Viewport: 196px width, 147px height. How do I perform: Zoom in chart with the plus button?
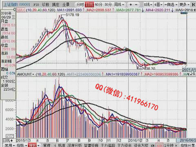(x=131, y=4)
